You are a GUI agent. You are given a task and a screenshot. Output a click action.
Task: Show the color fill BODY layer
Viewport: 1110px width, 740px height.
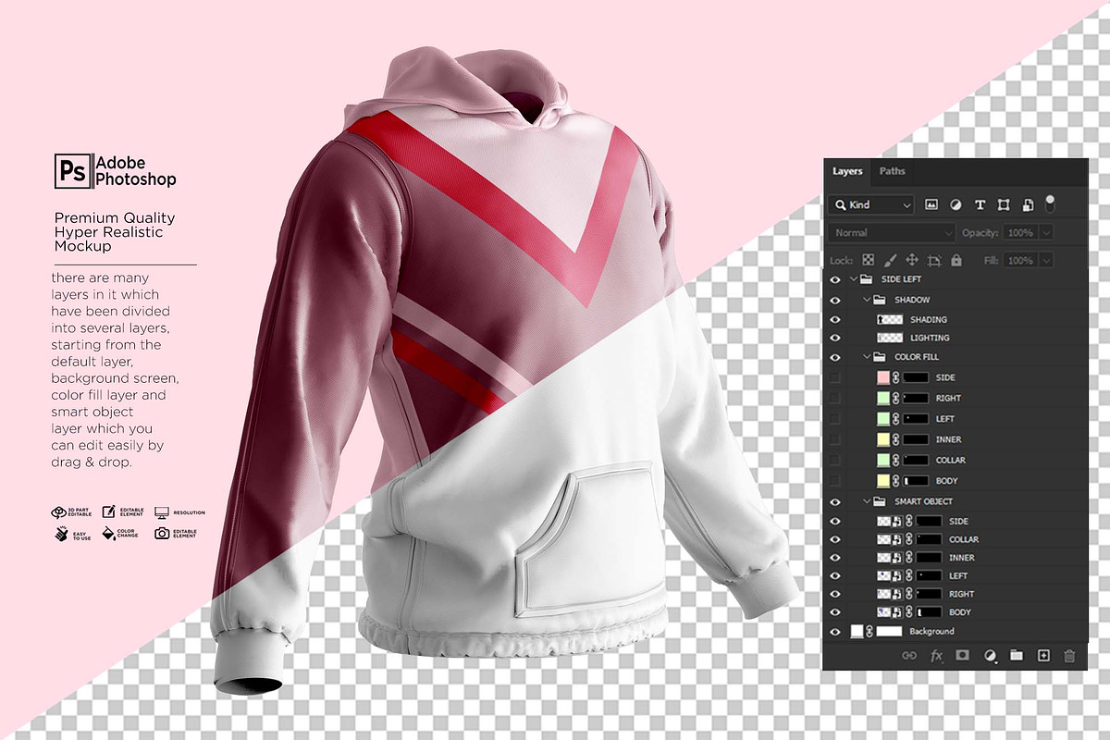pos(835,481)
